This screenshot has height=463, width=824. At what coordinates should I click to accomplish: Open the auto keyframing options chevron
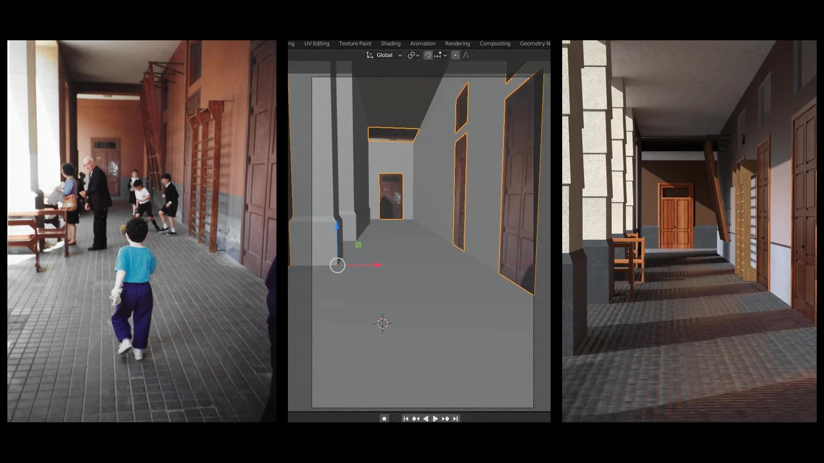click(x=394, y=419)
